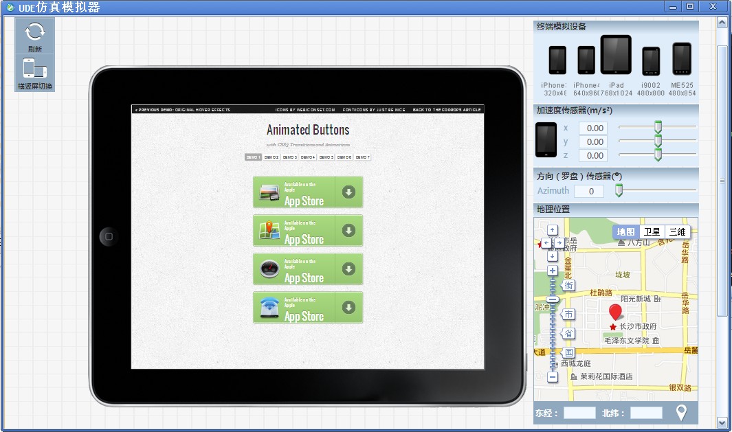Open the DEMO 3 tab
Screen dimensions: 732x432
point(289,157)
